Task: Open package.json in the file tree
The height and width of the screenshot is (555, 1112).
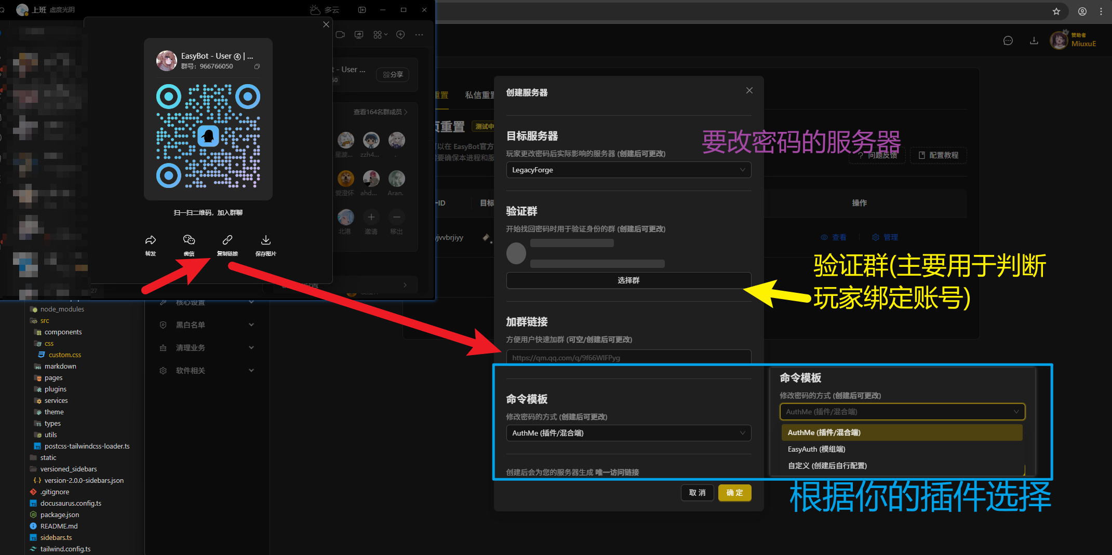Action: pyautogui.click(x=60, y=515)
